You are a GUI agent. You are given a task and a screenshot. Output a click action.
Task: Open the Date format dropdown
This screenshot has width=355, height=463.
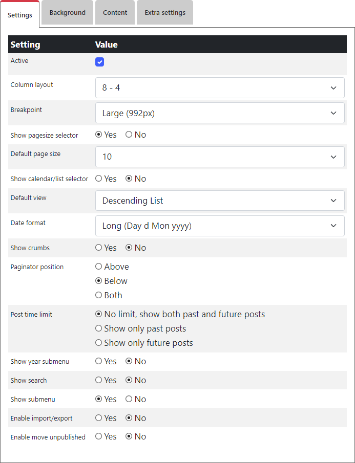[x=220, y=226]
